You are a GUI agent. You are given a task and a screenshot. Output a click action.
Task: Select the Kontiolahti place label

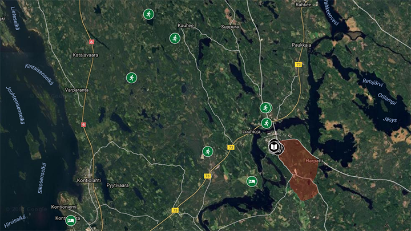pos(89,180)
